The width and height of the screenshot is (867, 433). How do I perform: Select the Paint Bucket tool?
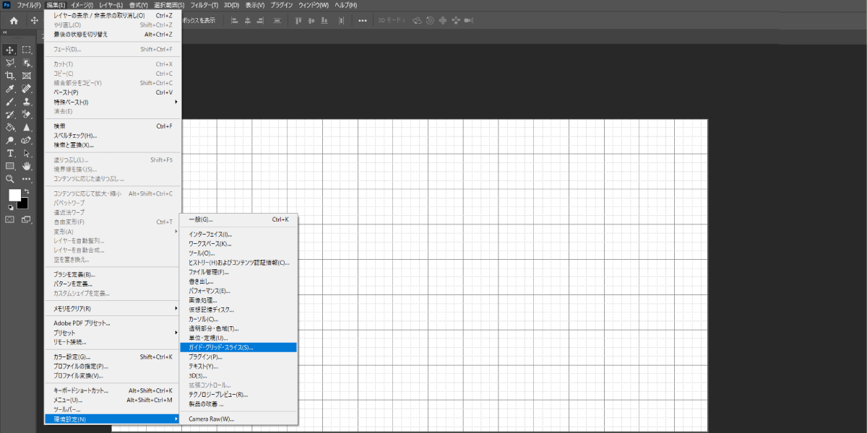[10, 128]
